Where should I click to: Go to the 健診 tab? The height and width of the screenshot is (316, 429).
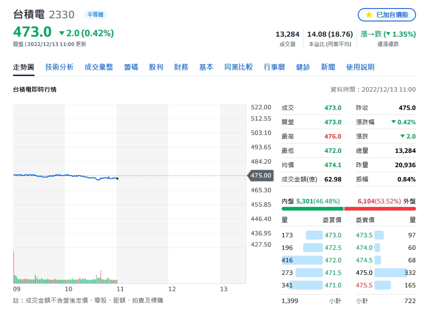click(303, 67)
